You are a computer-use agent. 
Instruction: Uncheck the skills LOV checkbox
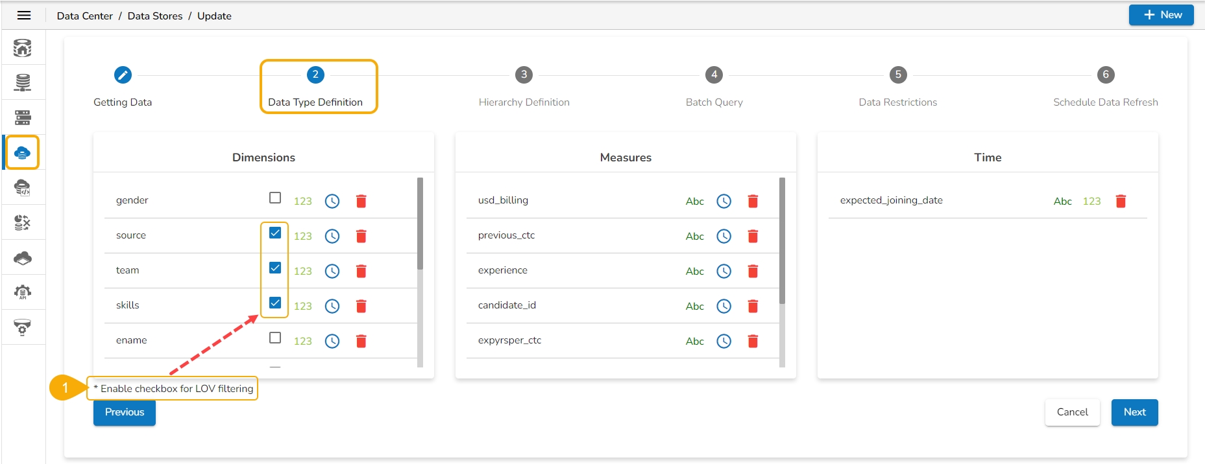click(x=275, y=303)
